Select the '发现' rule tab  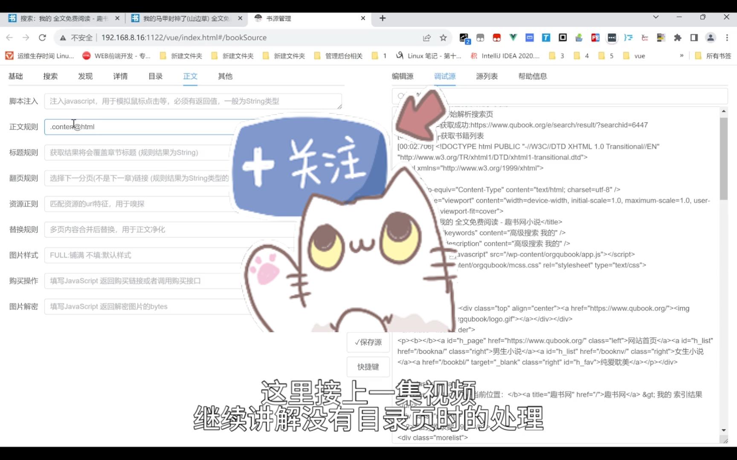pyautogui.click(x=85, y=76)
